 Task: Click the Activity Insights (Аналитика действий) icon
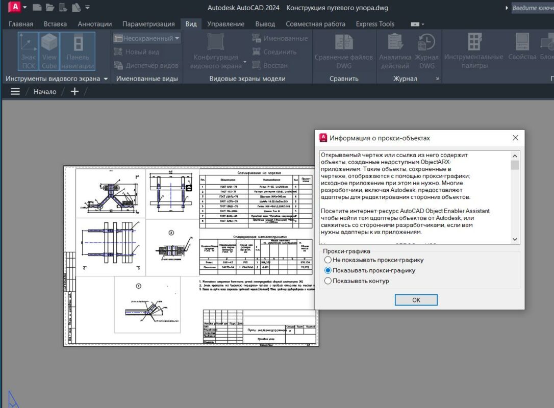click(395, 52)
